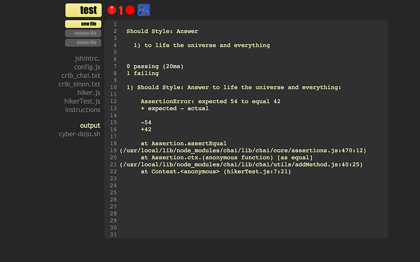Open jshintrc. in the file list
This screenshot has height=262, width=420.
(x=87, y=59)
